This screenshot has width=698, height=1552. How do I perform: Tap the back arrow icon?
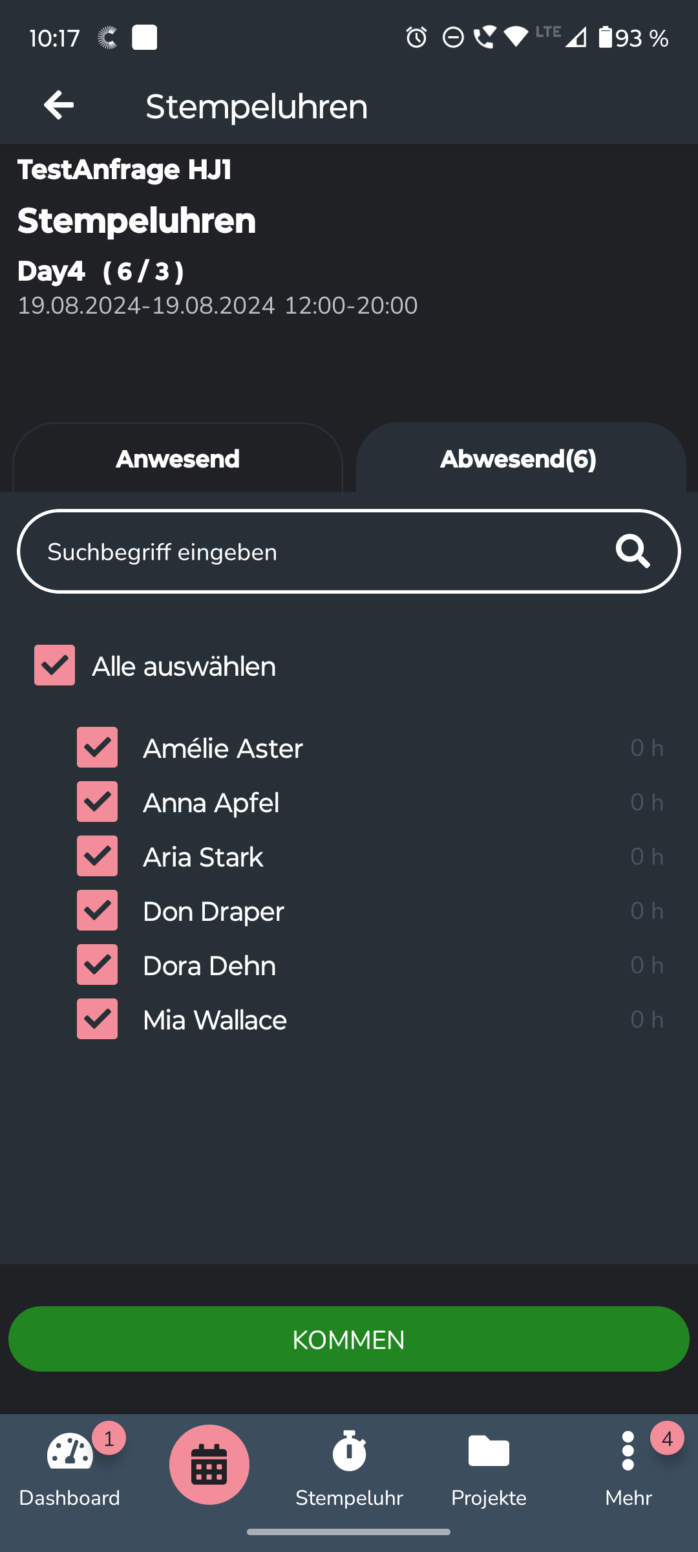coord(59,105)
